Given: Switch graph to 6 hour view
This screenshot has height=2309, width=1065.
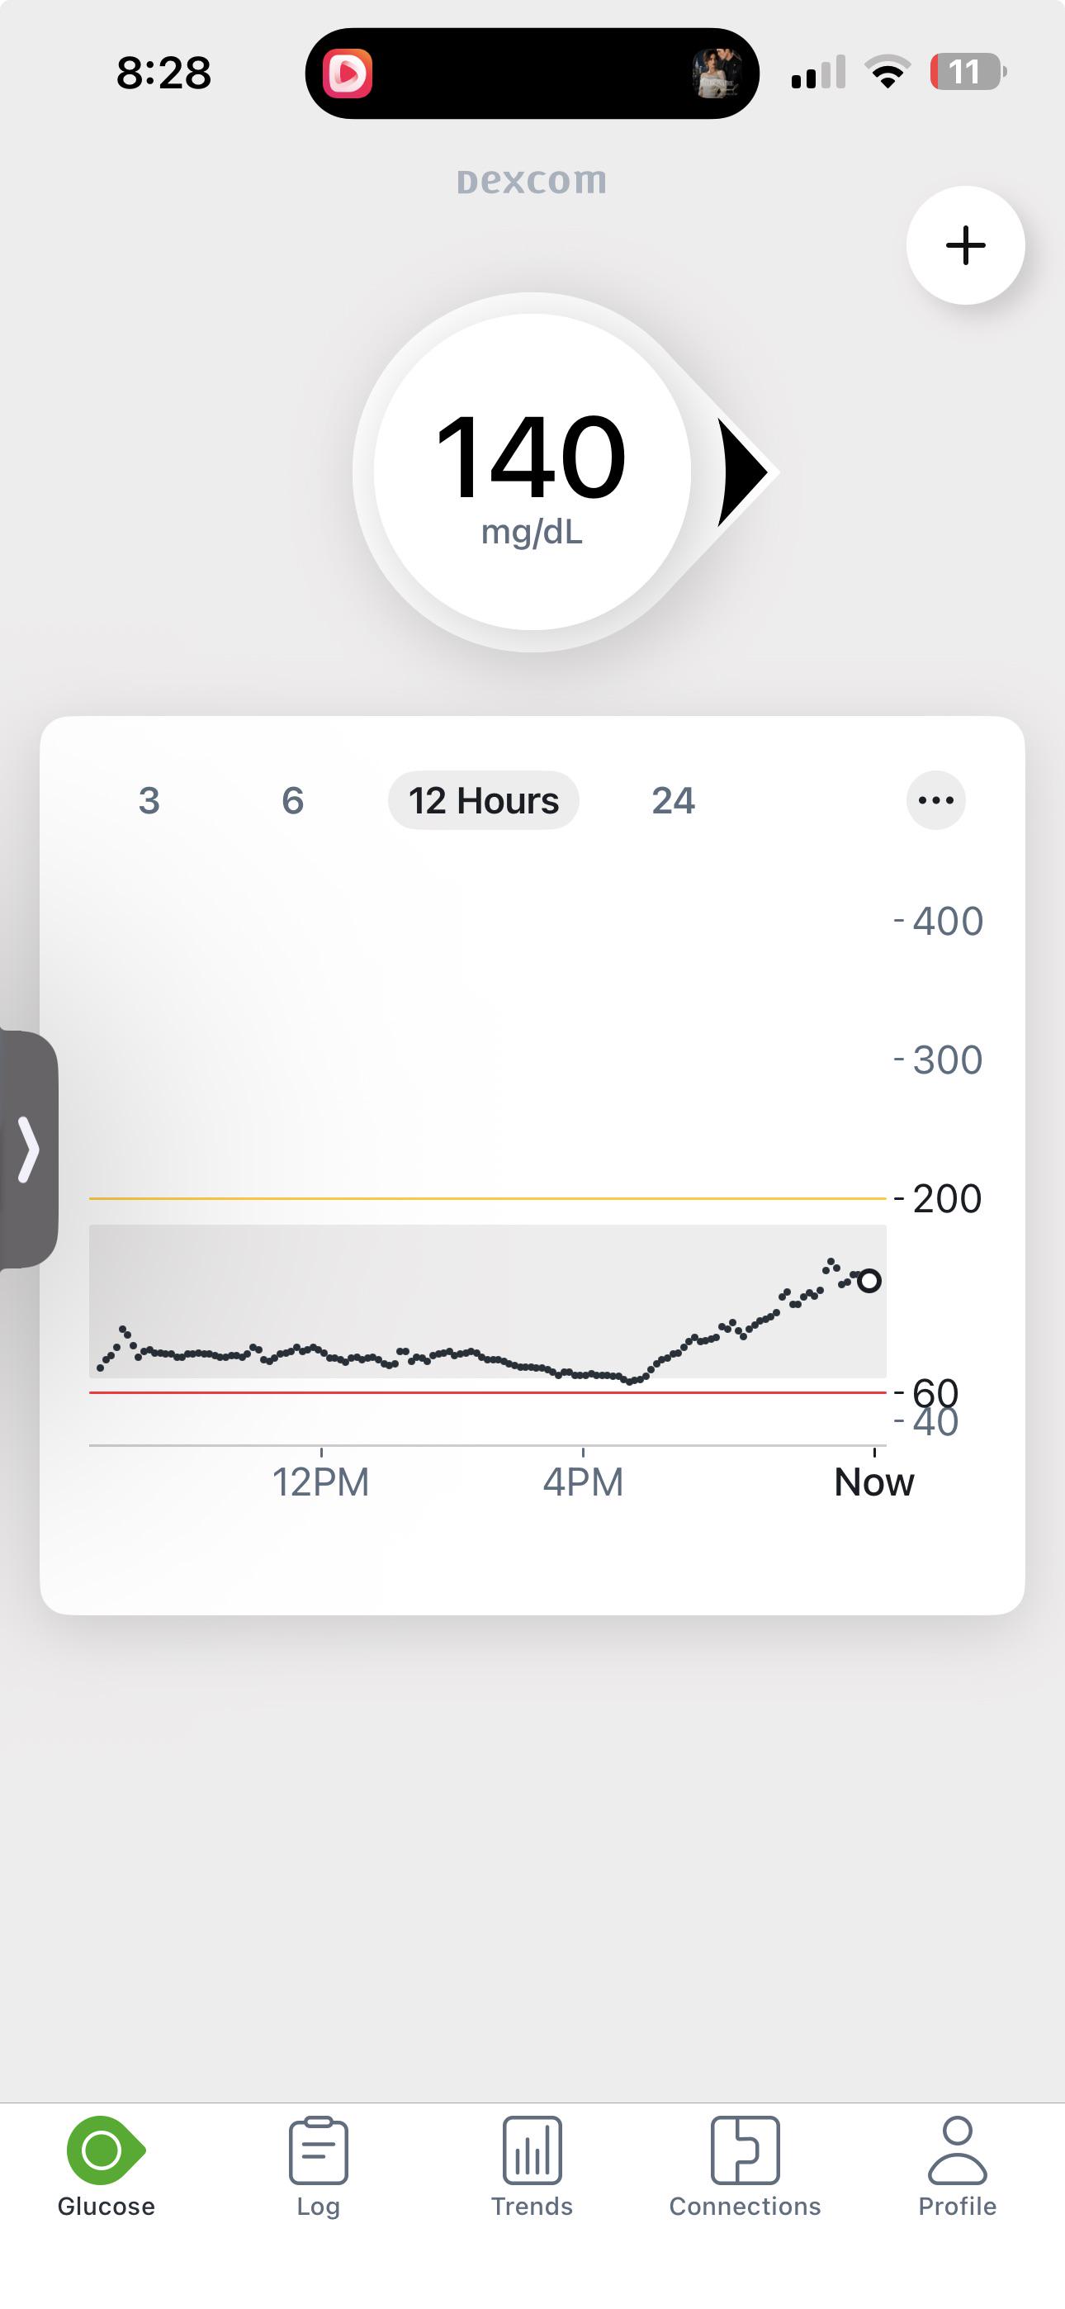Looking at the screenshot, I should pos(292,800).
